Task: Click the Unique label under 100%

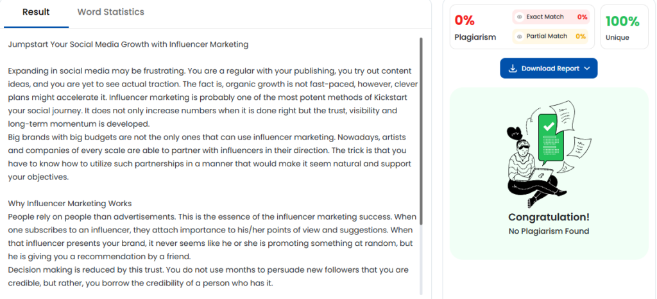Action: tap(617, 38)
